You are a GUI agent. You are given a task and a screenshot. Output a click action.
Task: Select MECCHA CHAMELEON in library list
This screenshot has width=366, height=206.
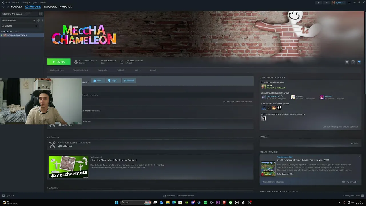click(x=22, y=35)
